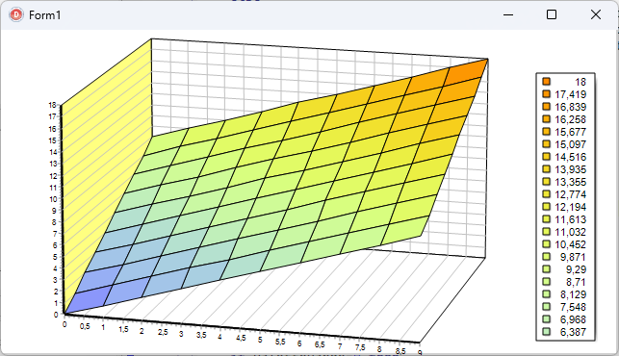Select the 17,419 legend color swatch

(x=547, y=94)
